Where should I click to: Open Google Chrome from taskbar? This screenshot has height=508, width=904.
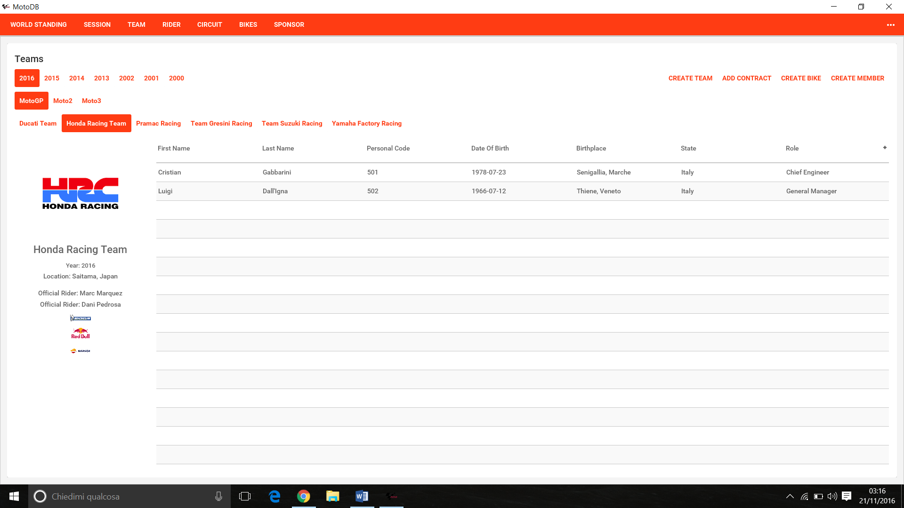304,496
